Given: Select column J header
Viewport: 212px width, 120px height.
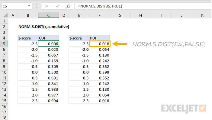Looking at the screenshot, I should click(x=182, y=15).
